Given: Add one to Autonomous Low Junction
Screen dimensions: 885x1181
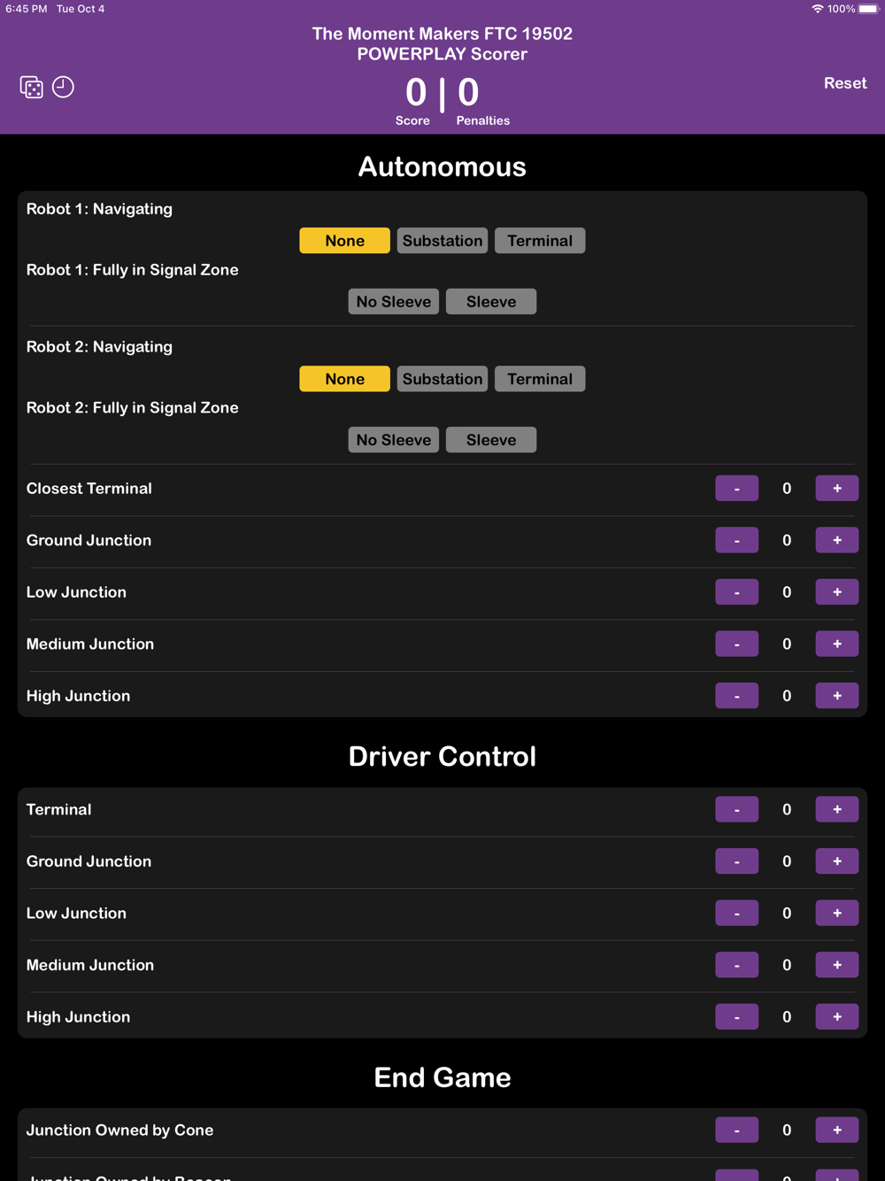Looking at the screenshot, I should [837, 592].
